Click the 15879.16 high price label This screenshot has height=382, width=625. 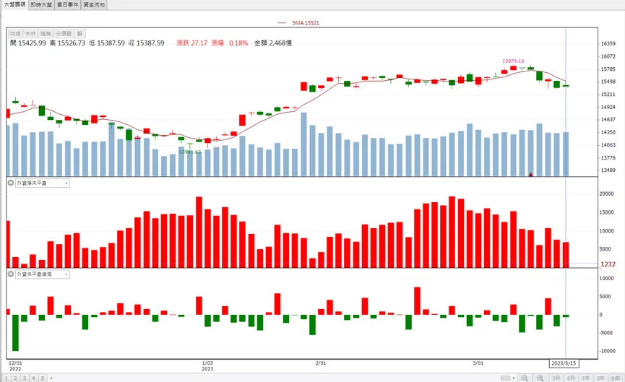513,61
